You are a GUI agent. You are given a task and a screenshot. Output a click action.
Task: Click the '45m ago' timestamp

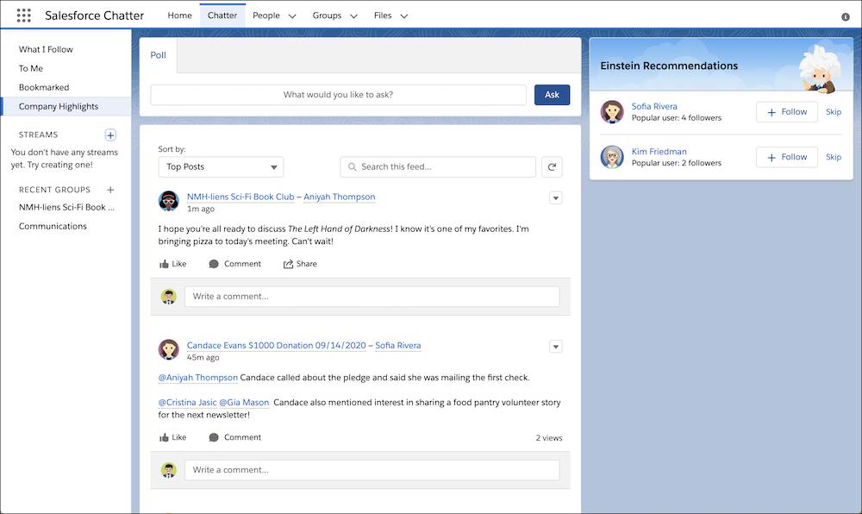pyautogui.click(x=203, y=357)
